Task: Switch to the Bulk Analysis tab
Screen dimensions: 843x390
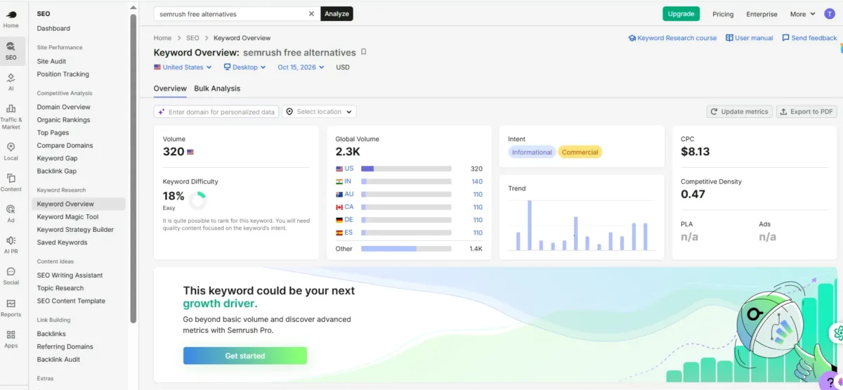Action: click(x=217, y=89)
